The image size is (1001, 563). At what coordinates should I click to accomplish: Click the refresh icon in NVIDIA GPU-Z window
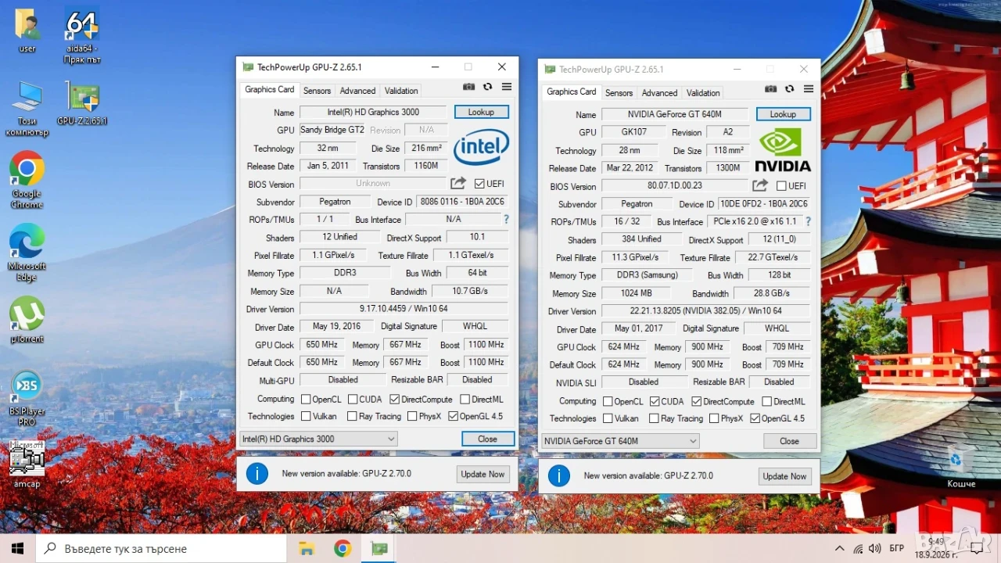(x=789, y=90)
